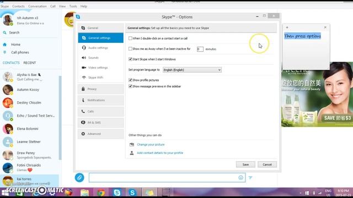The height and width of the screenshot is (198, 353).
Task: Open the View menu
Action: (x=62, y=6)
